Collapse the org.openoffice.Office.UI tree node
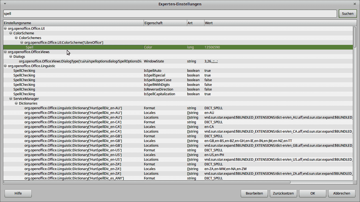The width and height of the screenshot is (360, 202). pyautogui.click(x=5, y=28)
